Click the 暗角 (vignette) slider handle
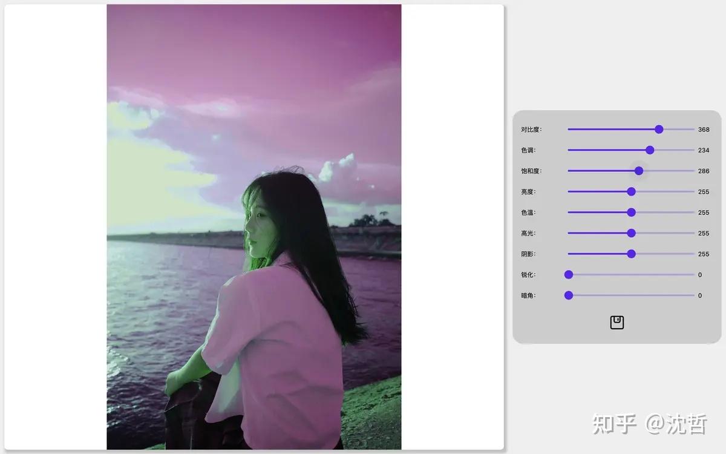726x454 pixels. click(568, 295)
